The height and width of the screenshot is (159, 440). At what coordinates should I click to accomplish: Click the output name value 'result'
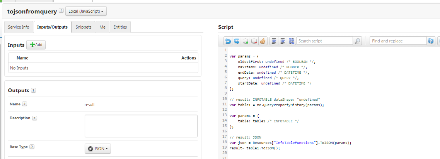(90, 105)
